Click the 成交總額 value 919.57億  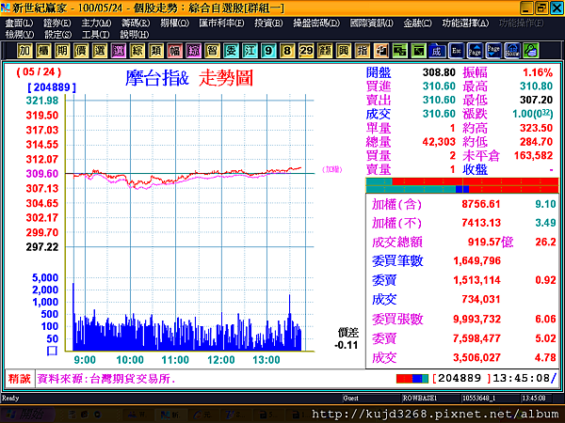coord(491,242)
